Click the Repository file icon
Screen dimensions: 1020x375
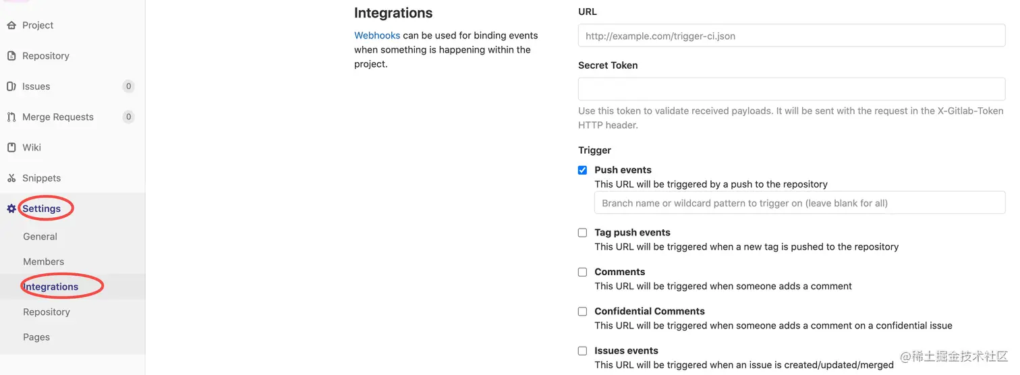point(11,56)
